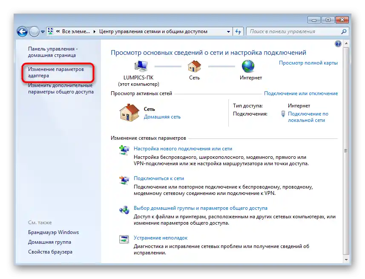Click the 'Подключиться к сети' icon
This screenshot has width=365, height=279.
pyautogui.click(x=124, y=180)
